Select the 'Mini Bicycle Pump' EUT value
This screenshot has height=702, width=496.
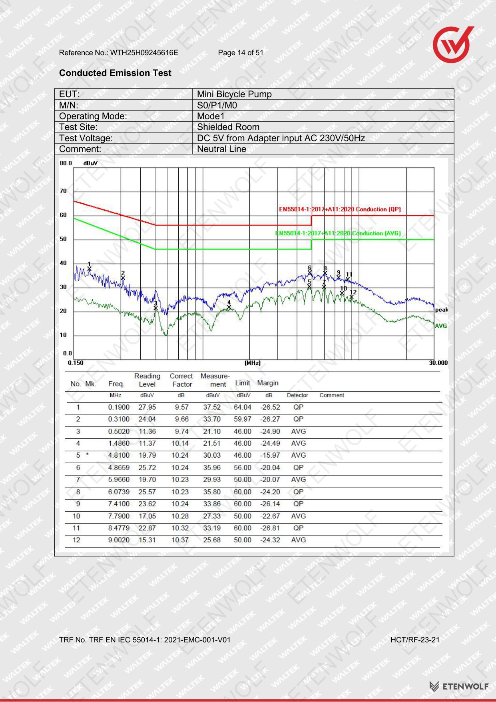coord(234,94)
